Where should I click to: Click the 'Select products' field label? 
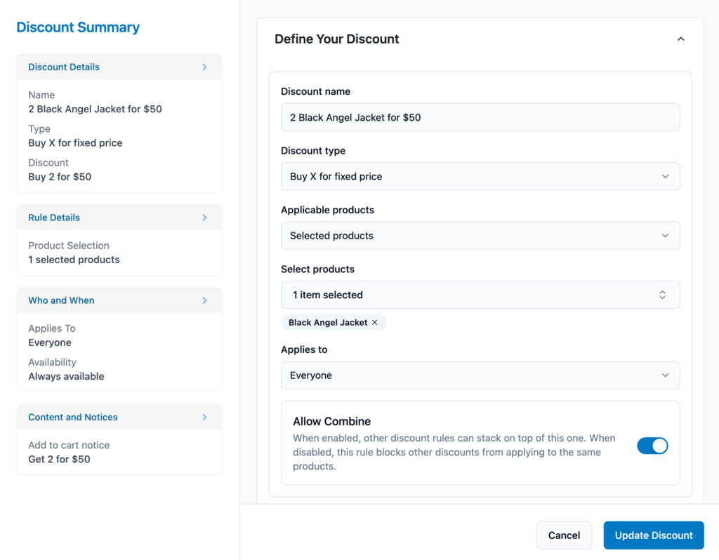(x=317, y=269)
